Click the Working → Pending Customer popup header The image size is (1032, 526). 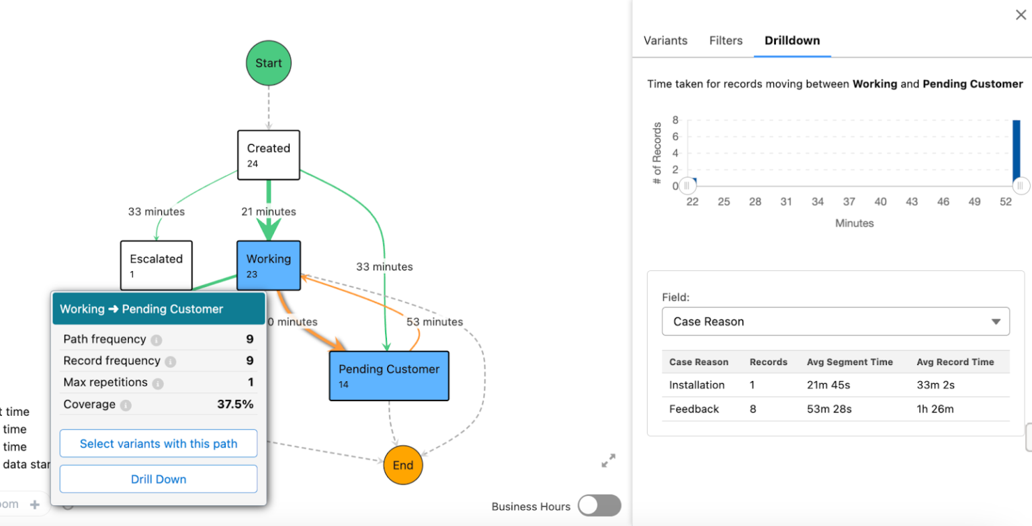pos(159,309)
